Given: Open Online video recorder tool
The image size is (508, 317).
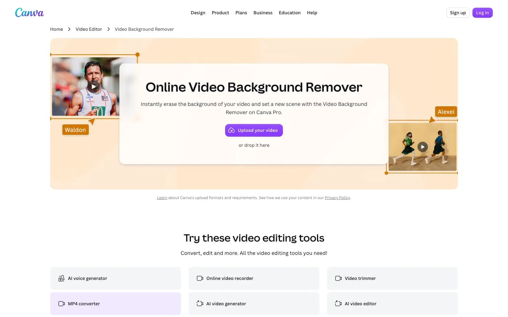Looking at the screenshot, I should coord(254,278).
